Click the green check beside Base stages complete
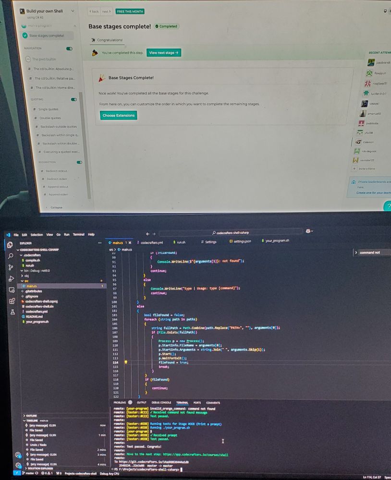 pyautogui.click(x=25, y=36)
